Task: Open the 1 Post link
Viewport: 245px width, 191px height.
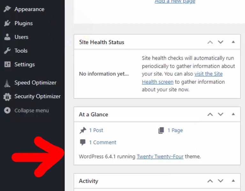Action: tap(96, 130)
